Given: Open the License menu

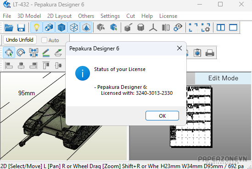Looking at the screenshot, I should tap(168, 16).
